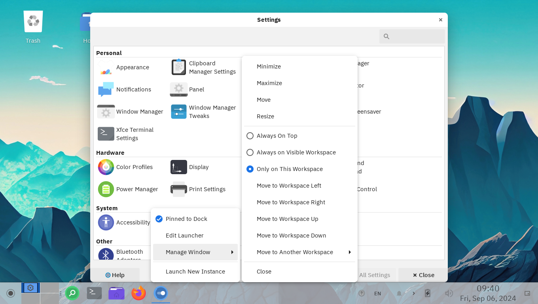
Task: Select Launch New Instance
Action: 195,272
